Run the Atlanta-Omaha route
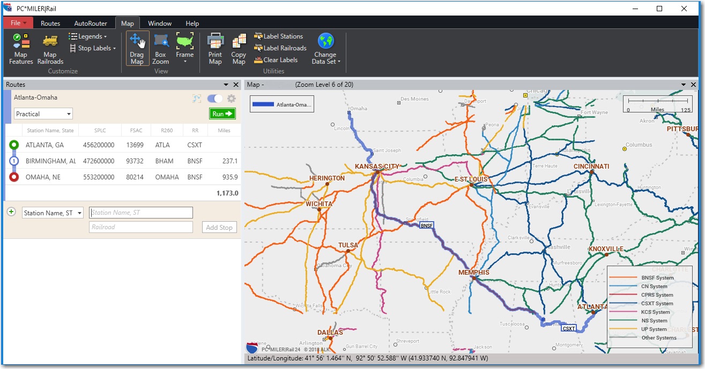Image resolution: width=705 pixels, height=369 pixels. tap(222, 114)
